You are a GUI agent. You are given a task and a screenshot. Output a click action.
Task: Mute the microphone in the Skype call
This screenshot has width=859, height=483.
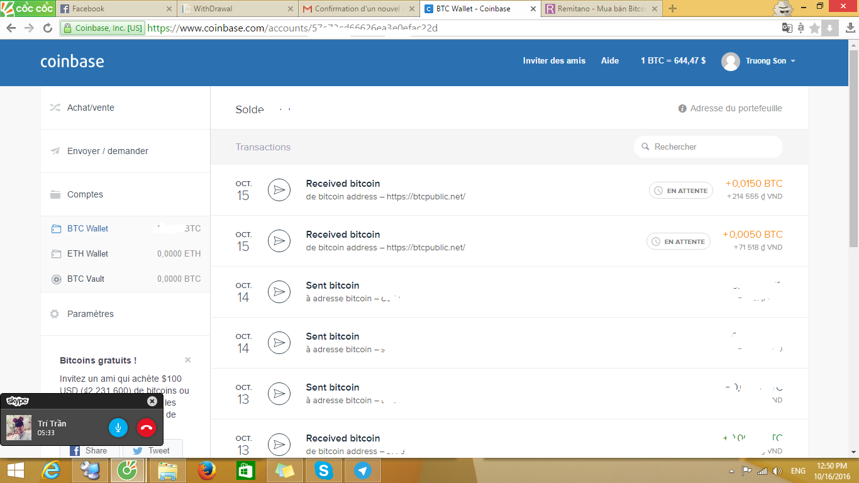click(118, 428)
